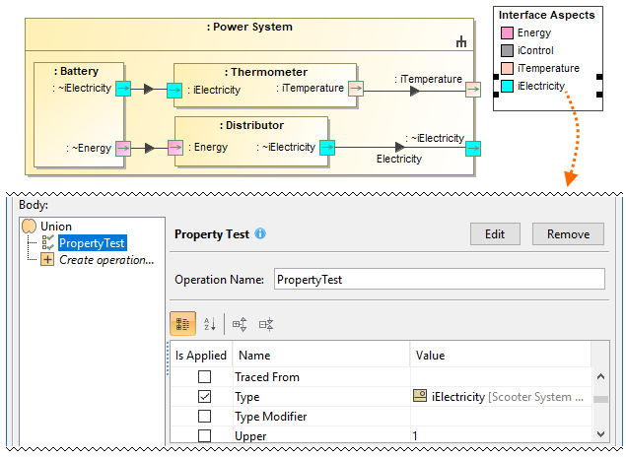Click the Remove button
Viewport: 626px width, 458px height.
[x=568, y=233]
